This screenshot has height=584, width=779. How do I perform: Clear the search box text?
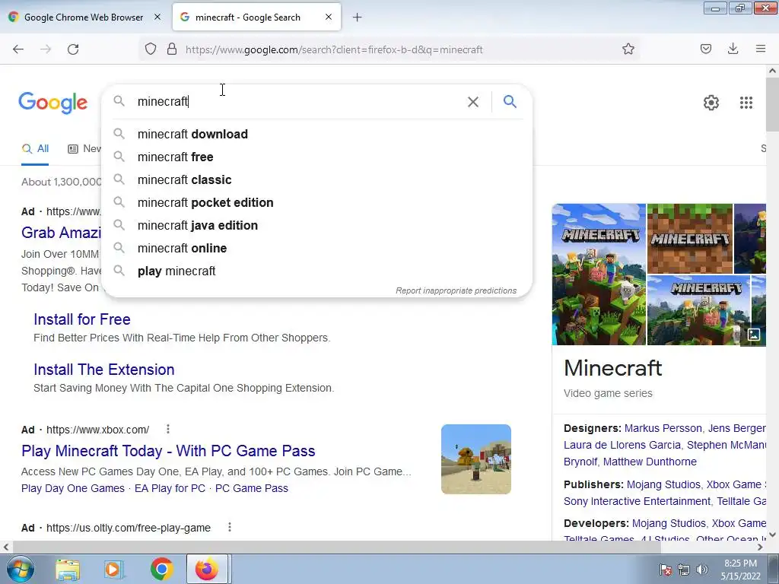473,102
